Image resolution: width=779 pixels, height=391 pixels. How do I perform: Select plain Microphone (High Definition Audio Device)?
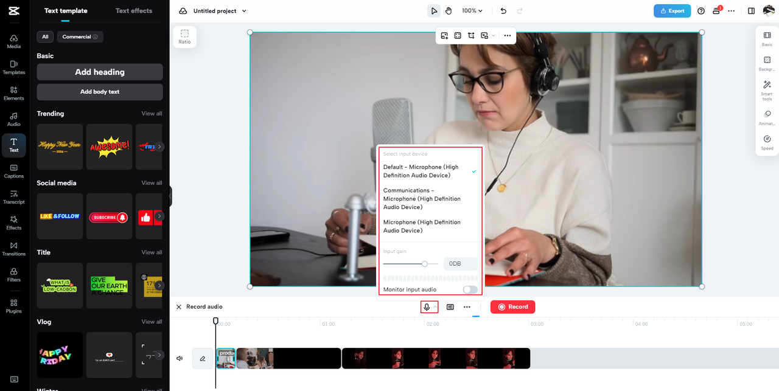pos(430,226)
